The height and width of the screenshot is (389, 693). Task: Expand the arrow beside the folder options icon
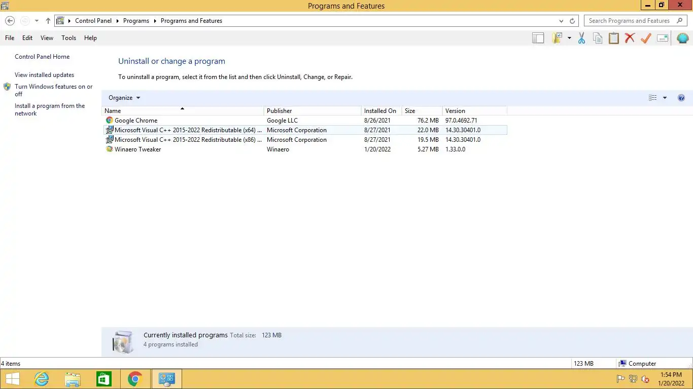[x=569, y=38]
